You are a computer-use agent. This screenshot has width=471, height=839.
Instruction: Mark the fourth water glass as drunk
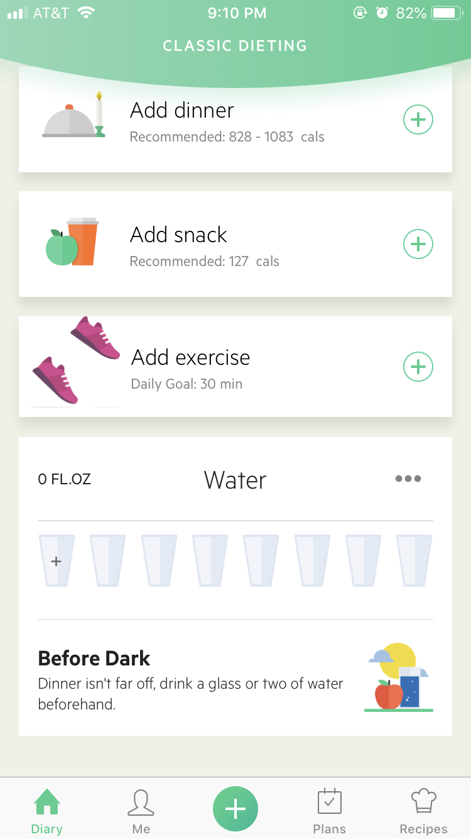tap(210, 560)
